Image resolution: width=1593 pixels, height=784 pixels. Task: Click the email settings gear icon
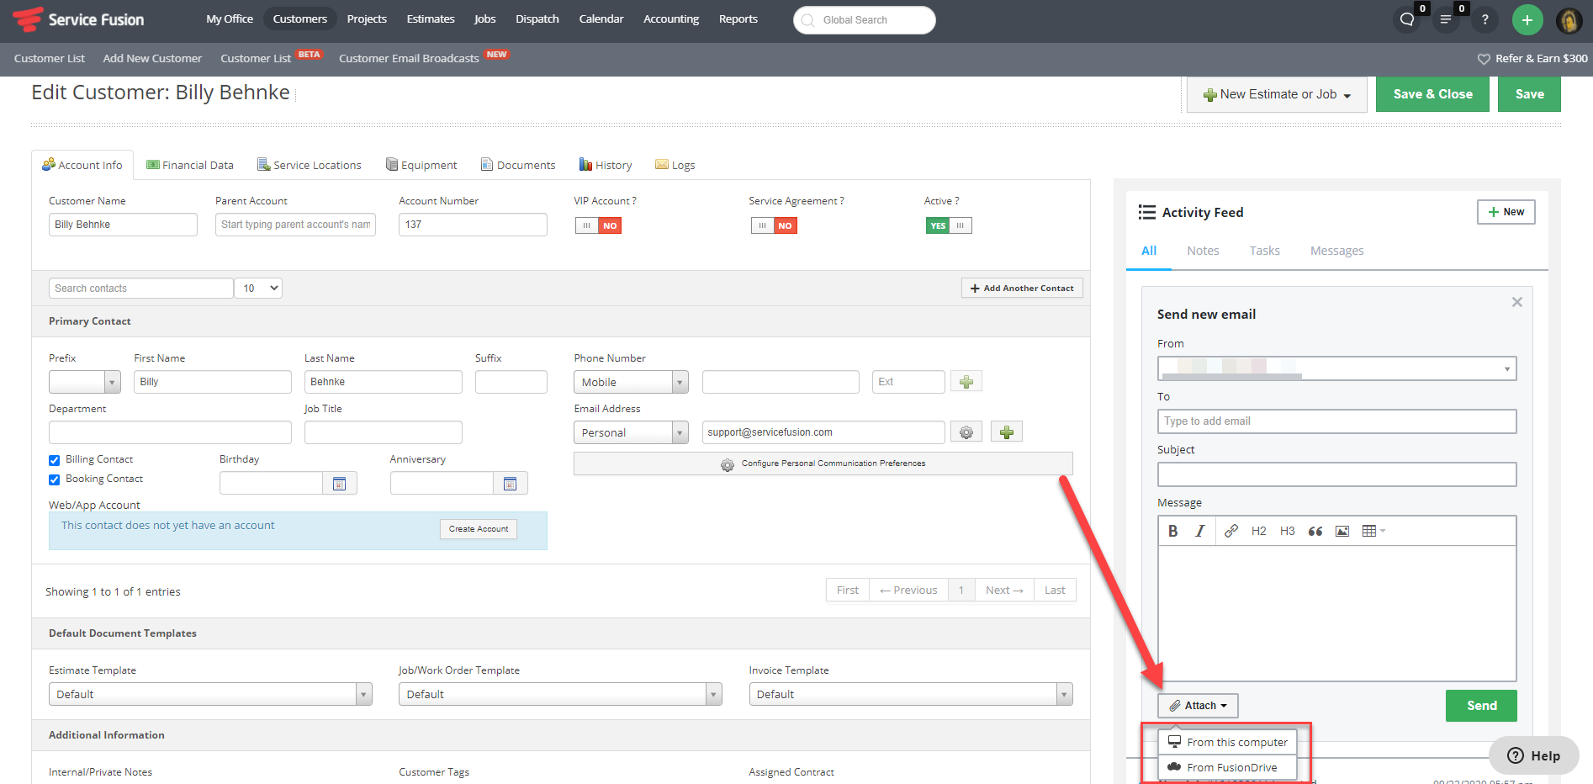pos(966,432)
